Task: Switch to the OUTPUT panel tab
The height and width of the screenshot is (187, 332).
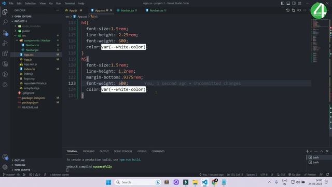Action: pyautogui.click(x=104, y=151)
